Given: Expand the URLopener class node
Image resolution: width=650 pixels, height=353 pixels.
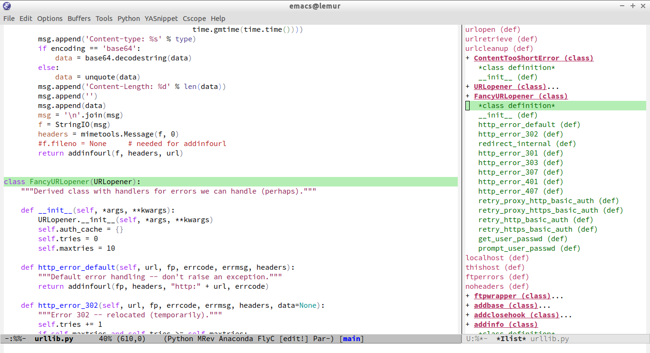Looking at the screenshot, I should pos(468,87).
